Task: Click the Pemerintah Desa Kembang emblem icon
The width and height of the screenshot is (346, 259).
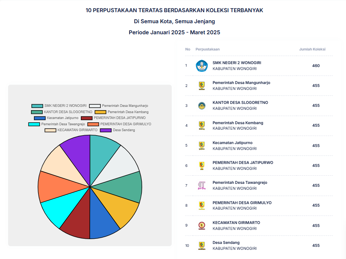Action: click(x=202, y=126)
